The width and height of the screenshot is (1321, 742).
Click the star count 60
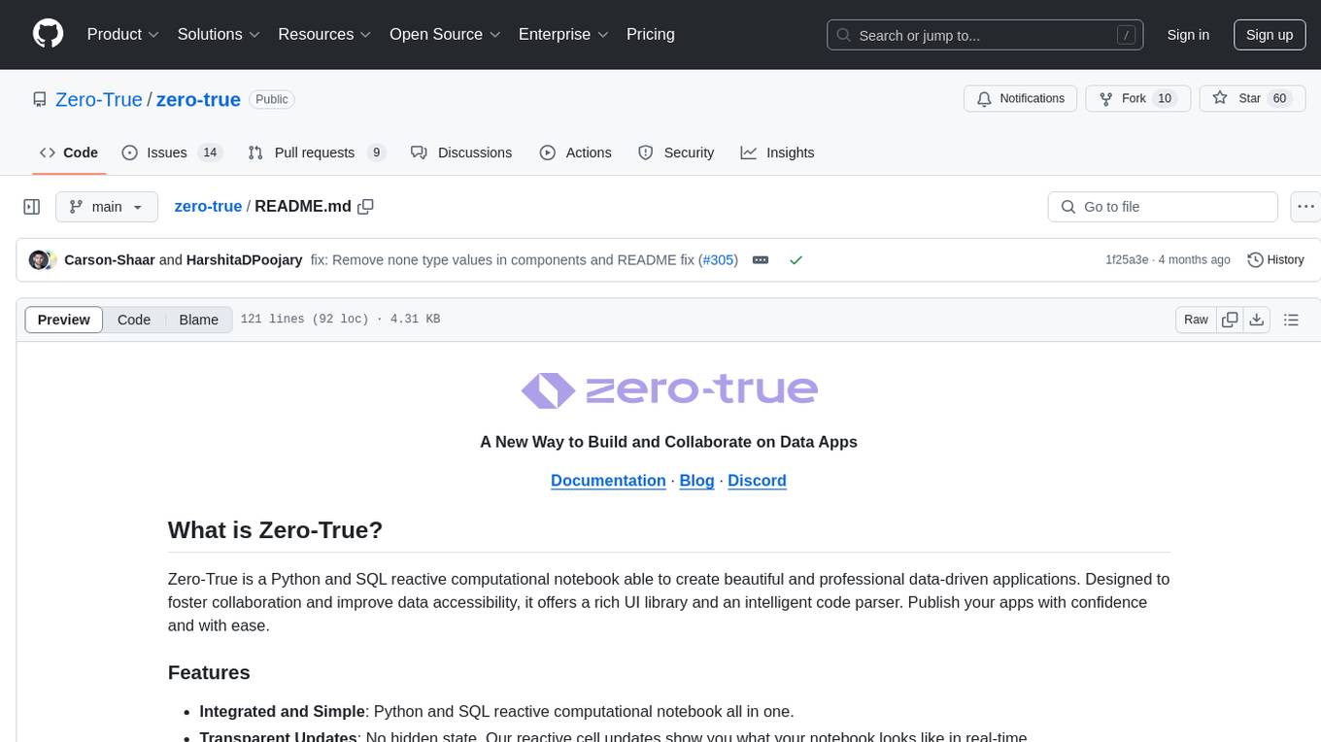1279,98
